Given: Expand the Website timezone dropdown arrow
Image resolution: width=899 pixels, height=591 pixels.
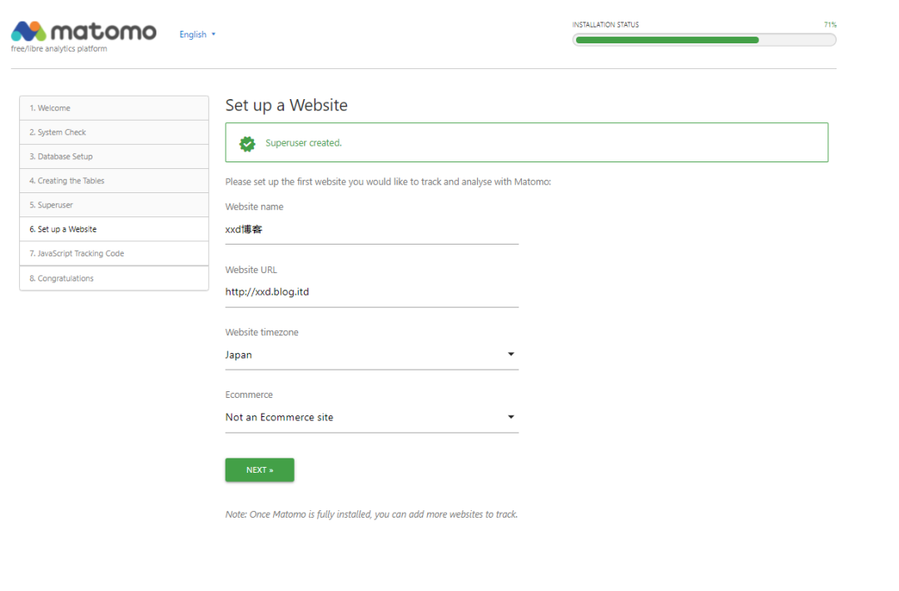Looking at the screenshot, I should (511, 355).
